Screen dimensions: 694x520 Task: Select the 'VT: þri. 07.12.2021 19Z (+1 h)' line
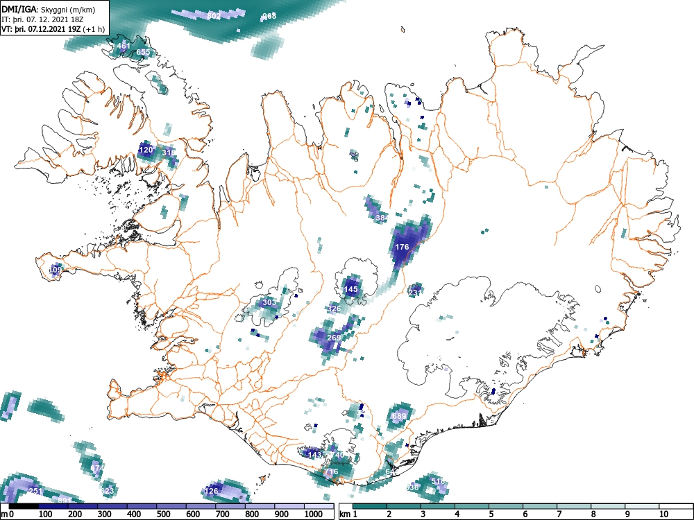[53, 30]
